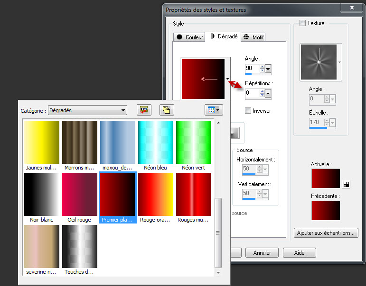Choose the Noir-blanc gradient
This screenshot has height=286, width=366.
42,195
